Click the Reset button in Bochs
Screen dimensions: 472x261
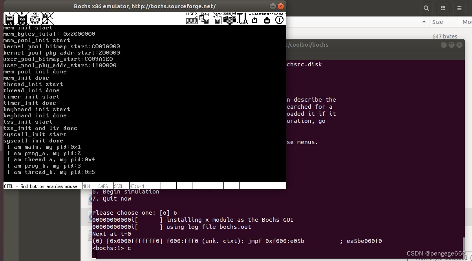(x=254, y=18)
